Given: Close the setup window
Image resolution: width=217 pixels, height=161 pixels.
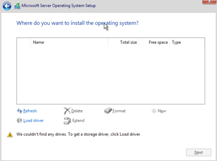Looking at the screenshot, I should [x=209, y=2].
